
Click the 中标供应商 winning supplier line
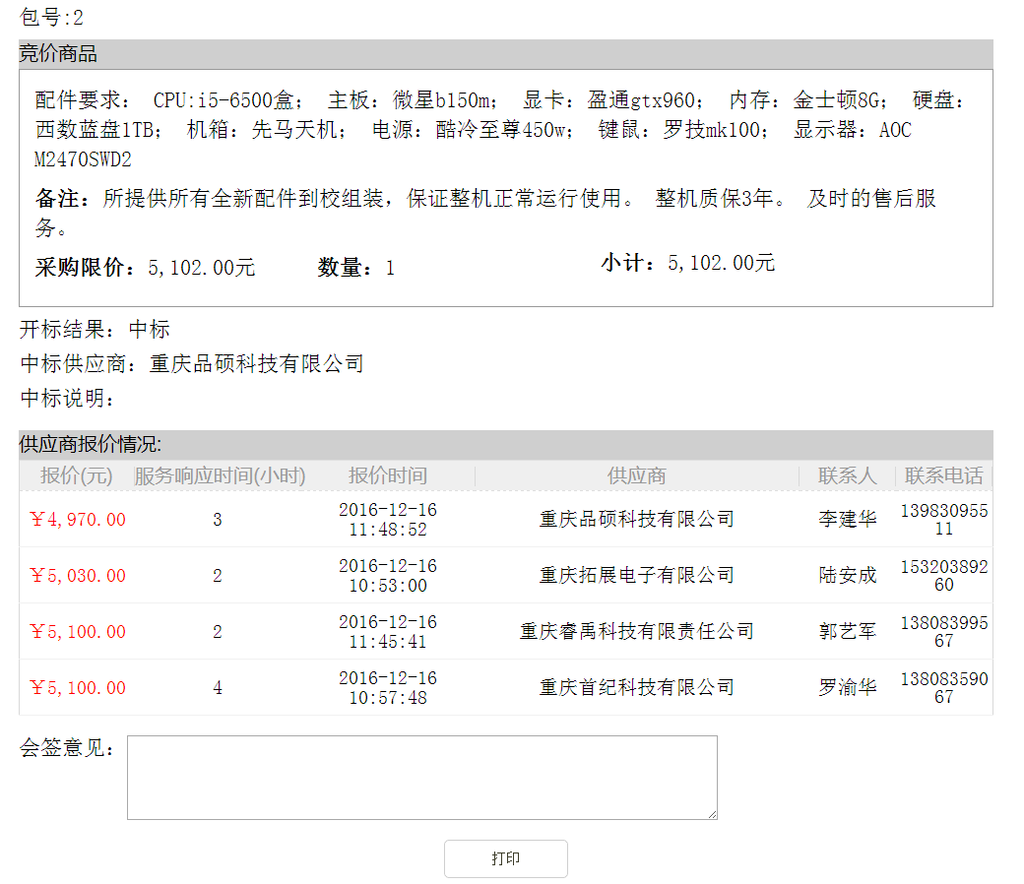pyautogui.click(x=192, y=363)
